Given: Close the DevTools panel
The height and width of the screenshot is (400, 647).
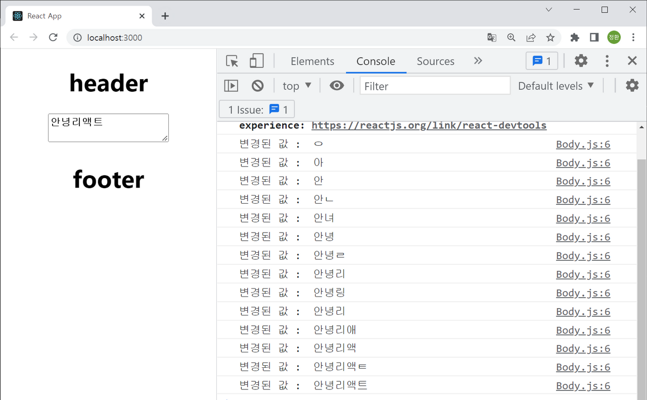Looking at the screenshot, I should point(632,61).
